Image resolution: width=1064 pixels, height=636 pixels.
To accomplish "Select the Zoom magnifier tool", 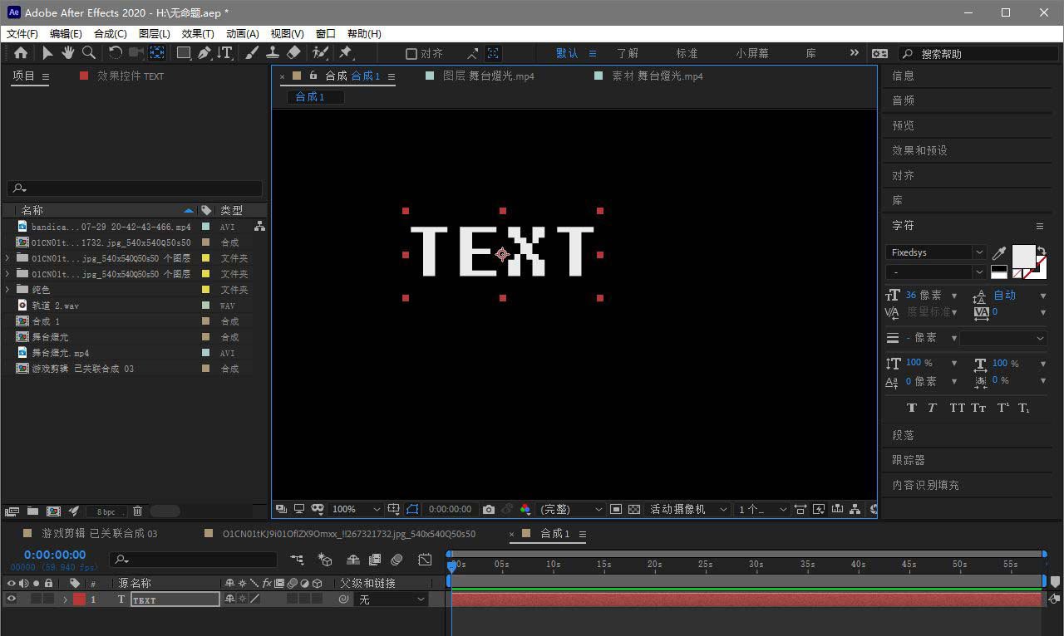I will tap(88, 53).
